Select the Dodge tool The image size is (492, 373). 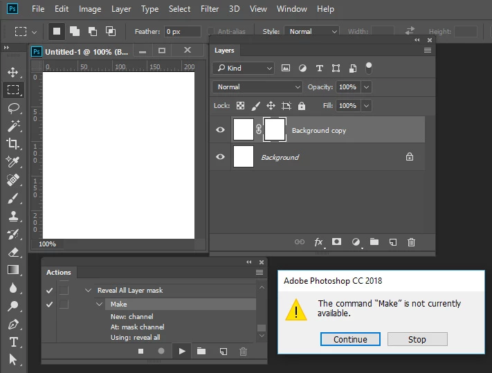[x=13, y=306]
